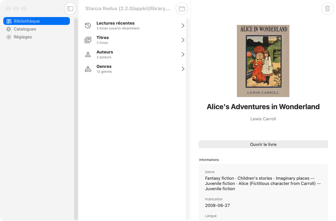Click the book title Alice's Adventures in Wonderland

tap(263, 107)
